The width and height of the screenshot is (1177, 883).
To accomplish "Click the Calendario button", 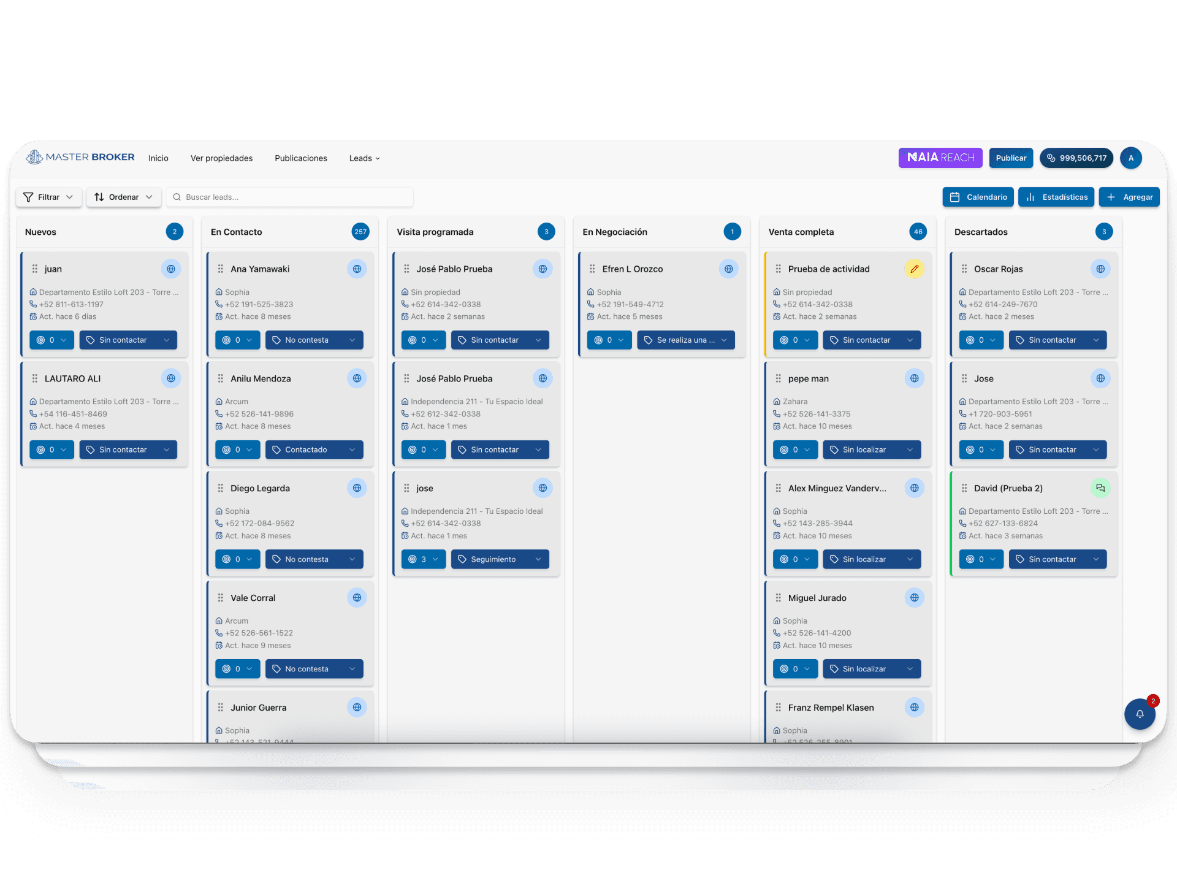I will click(x=978, y=197).
